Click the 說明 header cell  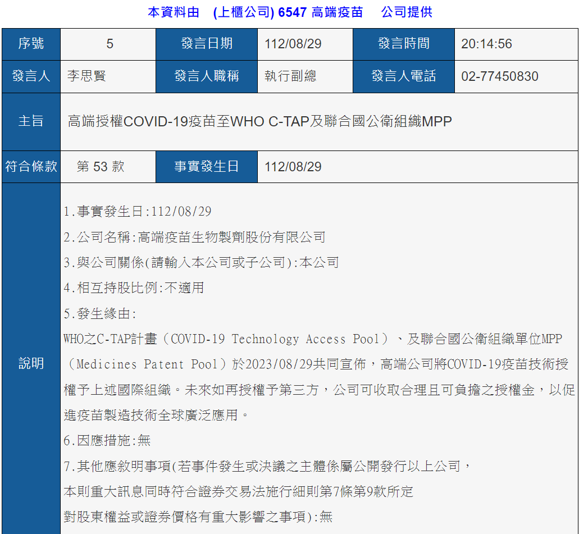[31, 363]
